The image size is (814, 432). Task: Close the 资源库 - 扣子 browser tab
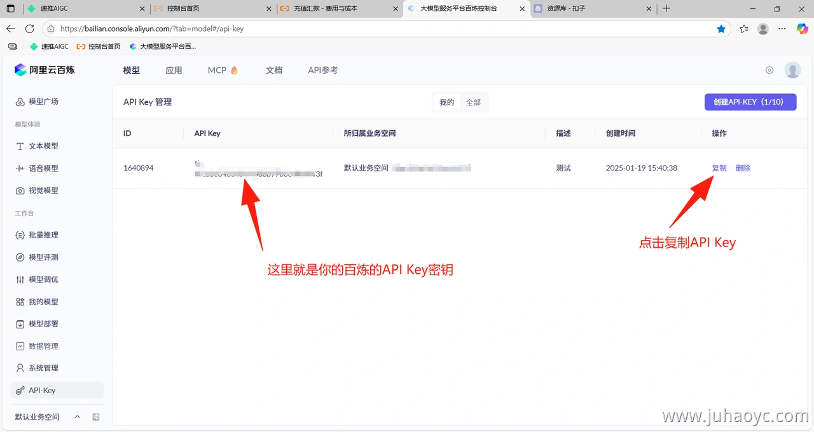point(649,9)
